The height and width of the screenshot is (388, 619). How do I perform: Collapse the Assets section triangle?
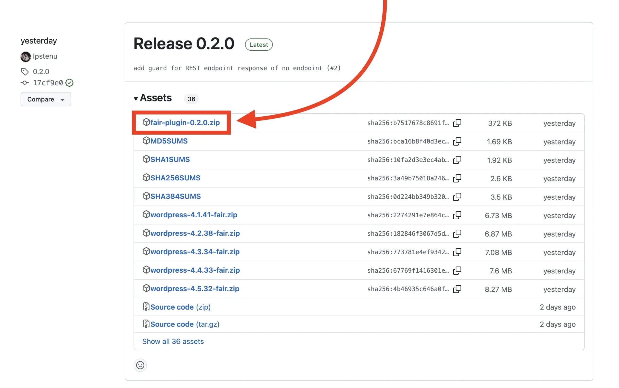(x=136, y=98)
